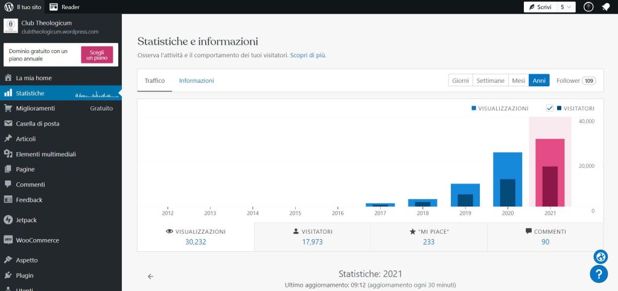
Task: Click the Casella di posta envelope icon
Action: (x=8, y=124)
